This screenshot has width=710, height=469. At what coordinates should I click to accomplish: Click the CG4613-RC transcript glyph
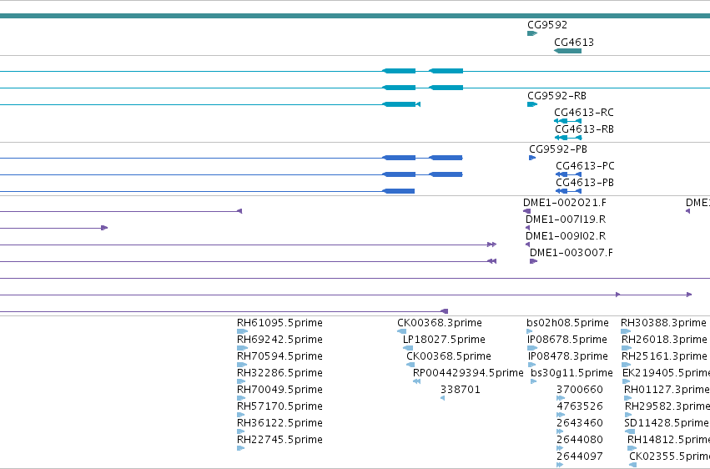click(x=568, y=121)
